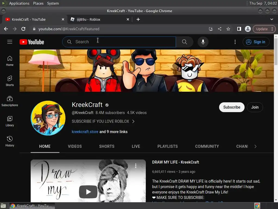Open the kreekcraft.store link
The width and height of the screenshot is (278, 209).
[x=85, y=132]
